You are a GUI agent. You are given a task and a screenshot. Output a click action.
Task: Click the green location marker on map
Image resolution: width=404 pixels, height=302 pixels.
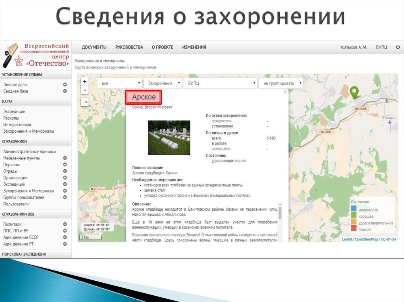point(355,92)
